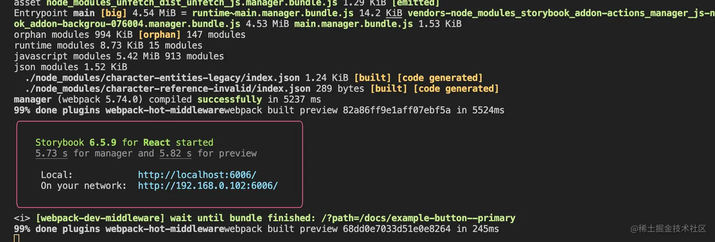Click the path '/?path=/docs/example-button--primary'

(x=418, y=218)
